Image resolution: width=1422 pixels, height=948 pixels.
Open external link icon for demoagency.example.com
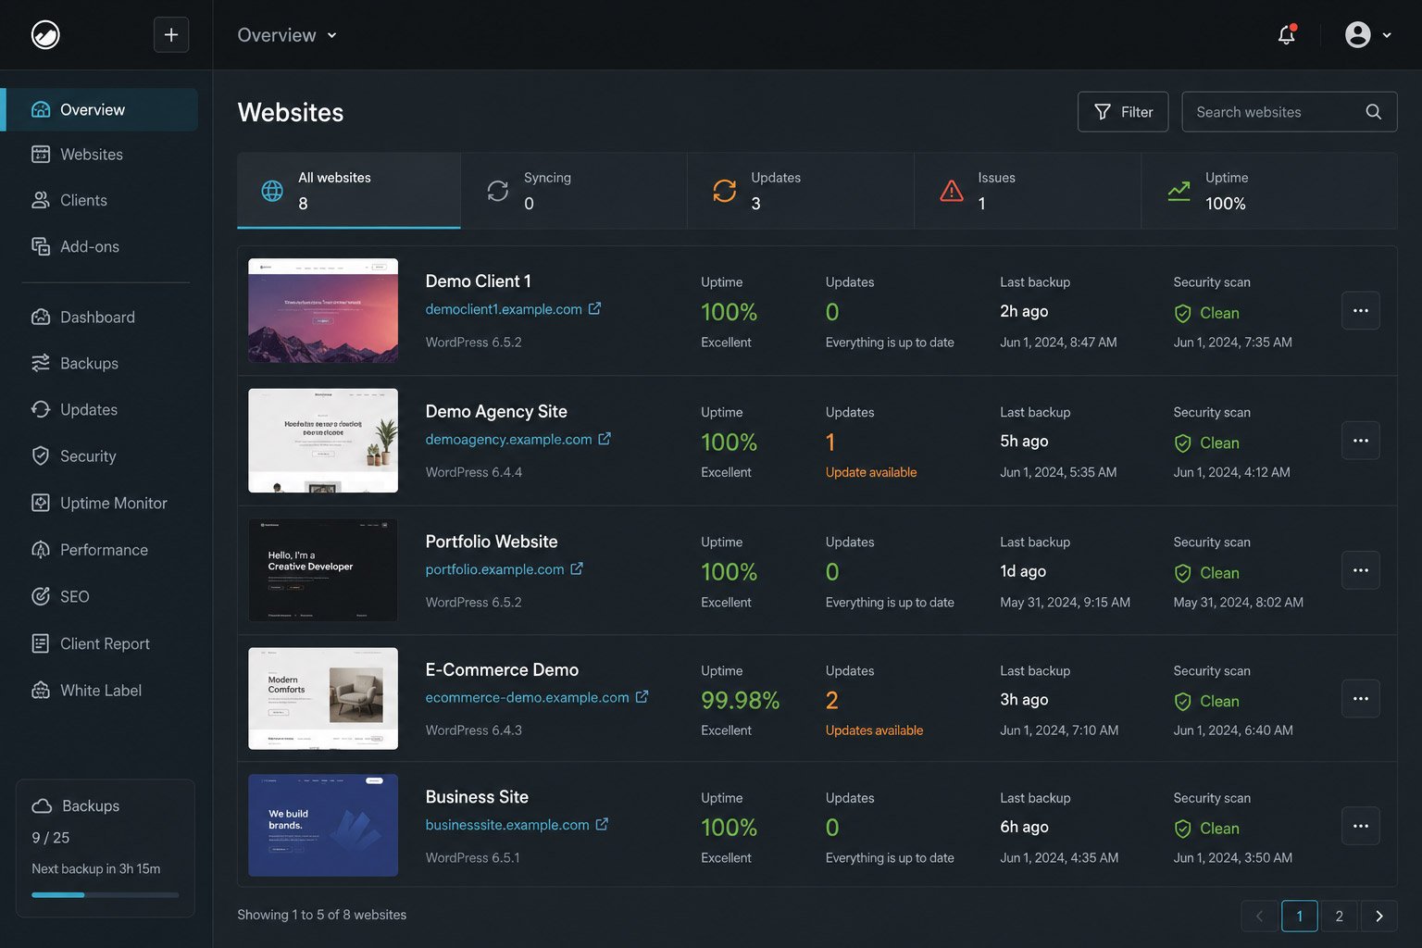605,439
